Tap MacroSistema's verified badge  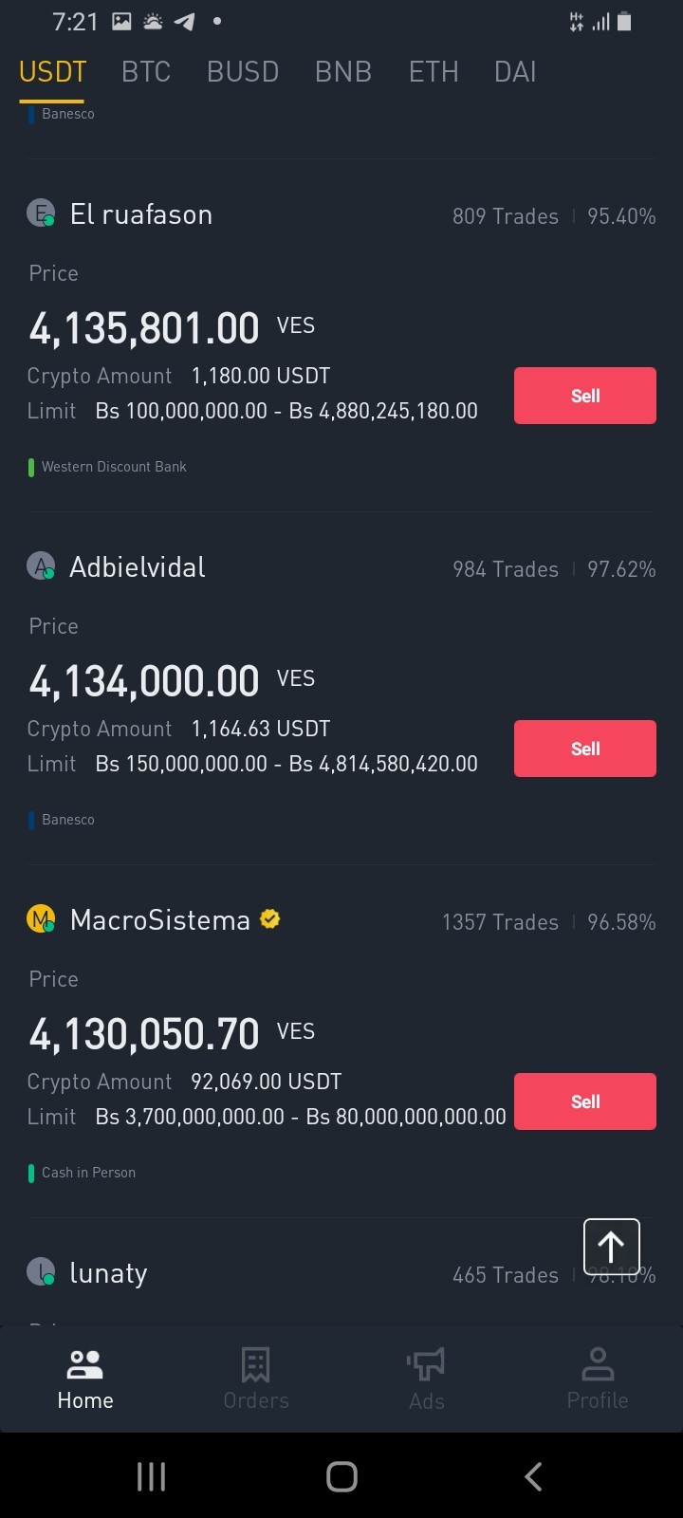pyautogui.click(x=269, y=918)
